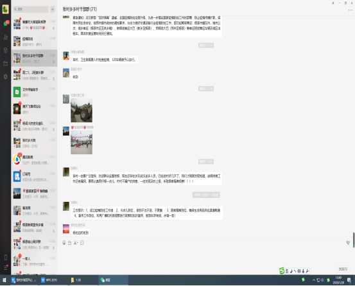The height and width of the screenshot is (286, 355).
Task: Focus the chat list search field
Action: tap(31, 9)
